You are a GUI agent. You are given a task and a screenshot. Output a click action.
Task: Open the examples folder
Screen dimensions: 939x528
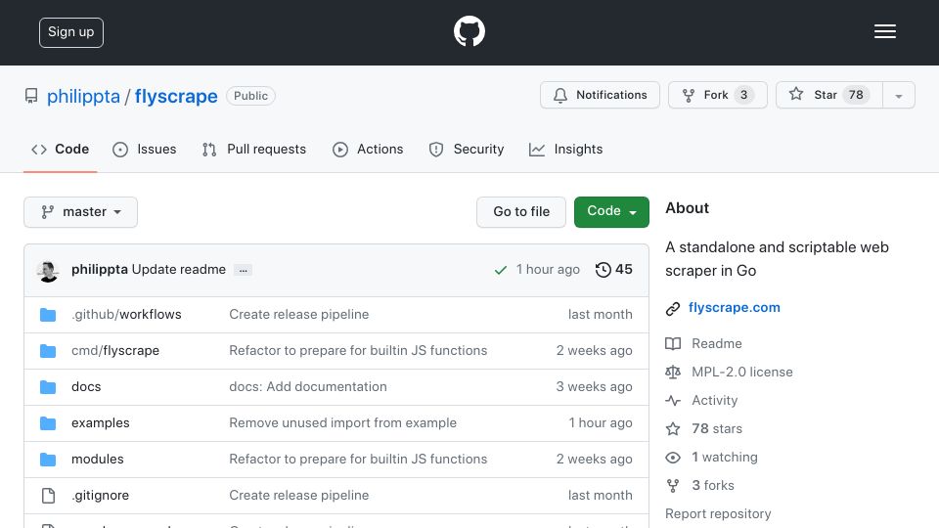[x=101, y=422]
